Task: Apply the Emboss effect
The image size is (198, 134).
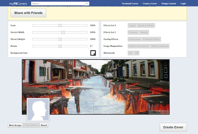Action: point(133,32)
